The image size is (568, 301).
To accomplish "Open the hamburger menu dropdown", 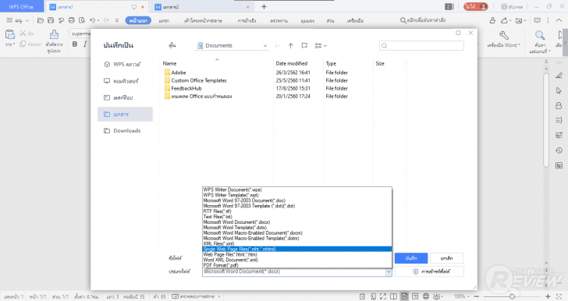I will (x=17, y=20).
